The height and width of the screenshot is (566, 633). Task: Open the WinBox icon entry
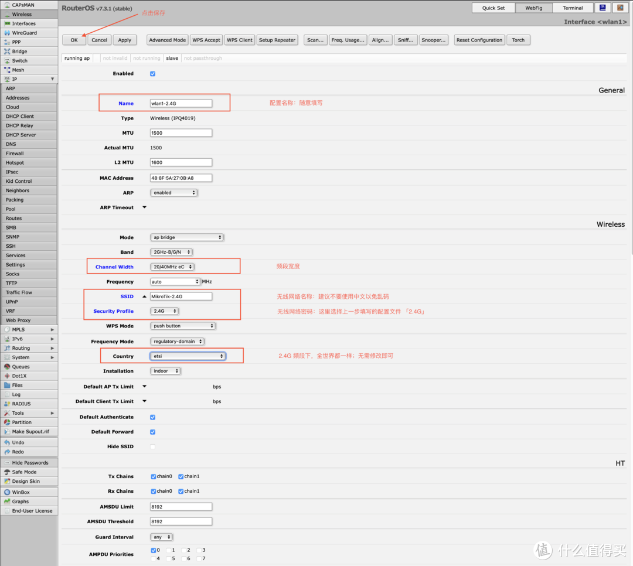[7, 492]
